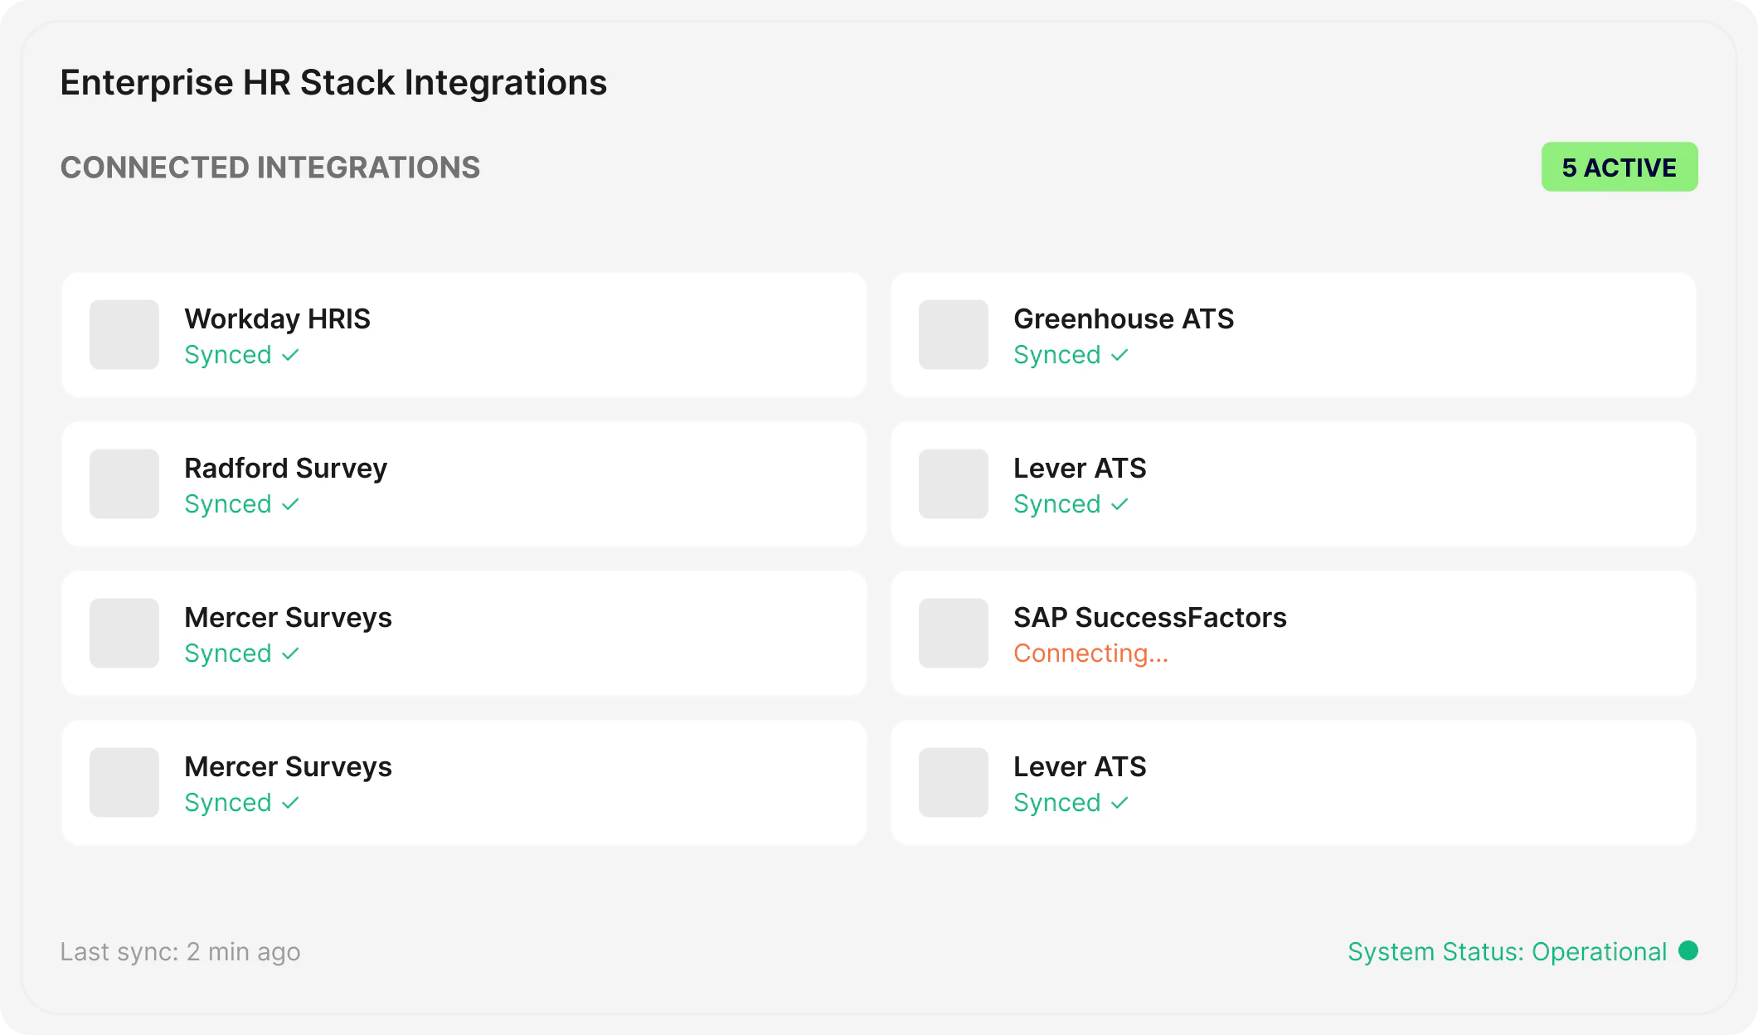The height and width of the screenshot is (1035, 1758).
Task: Click the checkmark after Synced under Radford Survey
Action: [x=290, y=505]
